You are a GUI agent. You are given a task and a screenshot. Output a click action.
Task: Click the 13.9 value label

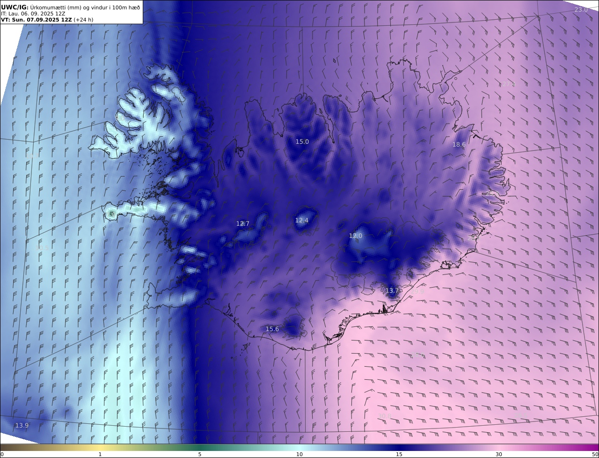coord(22,426)
